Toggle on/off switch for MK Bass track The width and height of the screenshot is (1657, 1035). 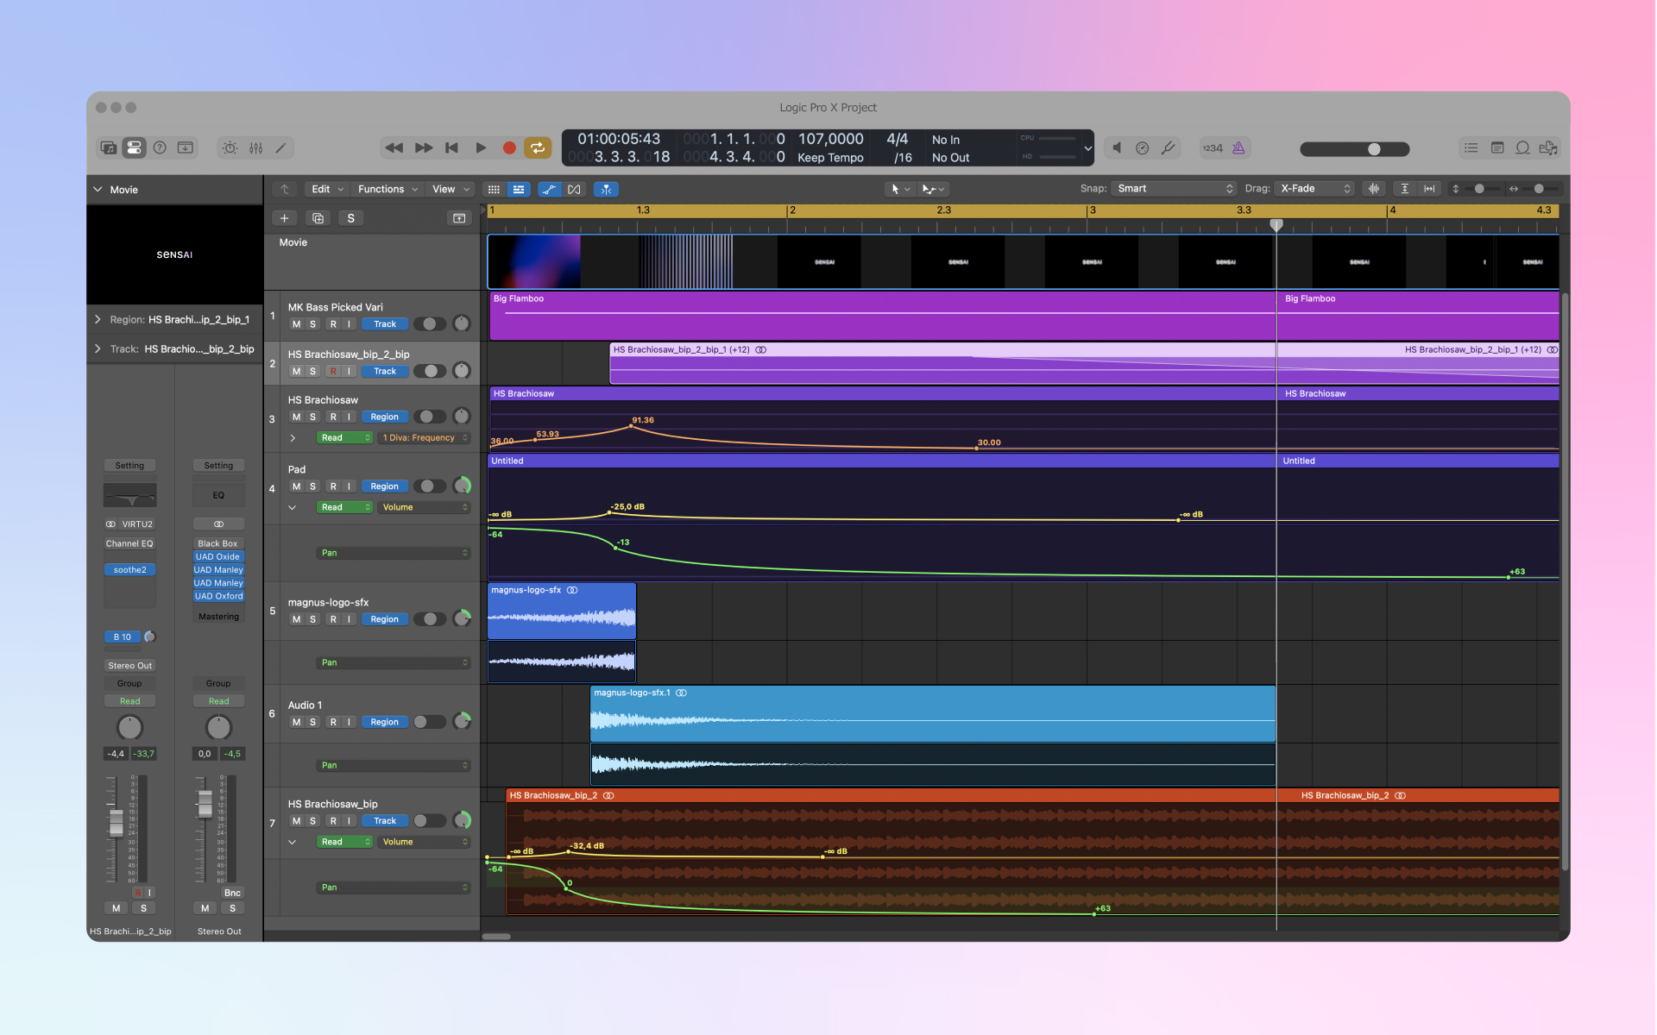[x=429, y=324]
